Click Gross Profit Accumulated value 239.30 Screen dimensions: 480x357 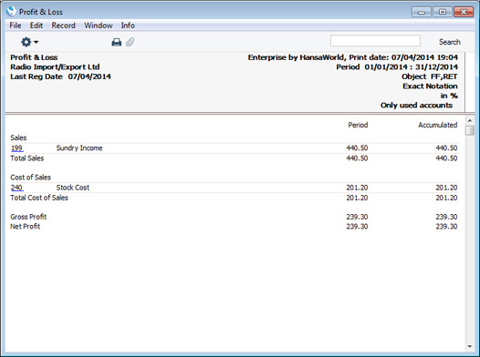[446, 217]
